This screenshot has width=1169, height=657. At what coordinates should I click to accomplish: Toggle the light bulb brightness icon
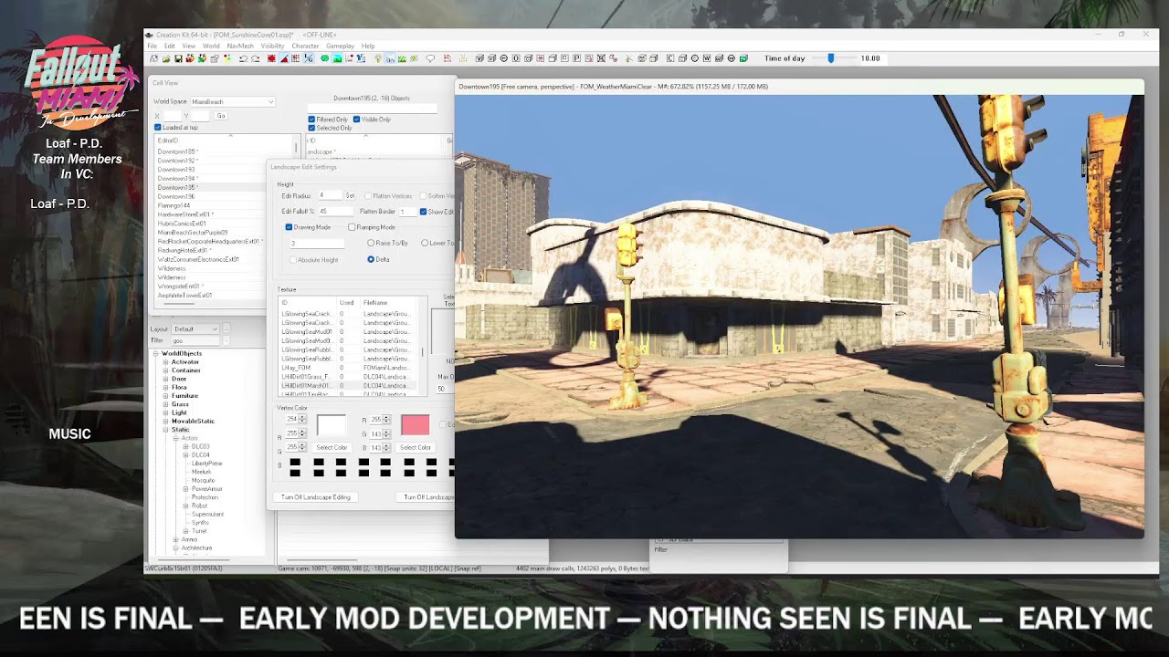pyautogui.click(x=378, y=58)
